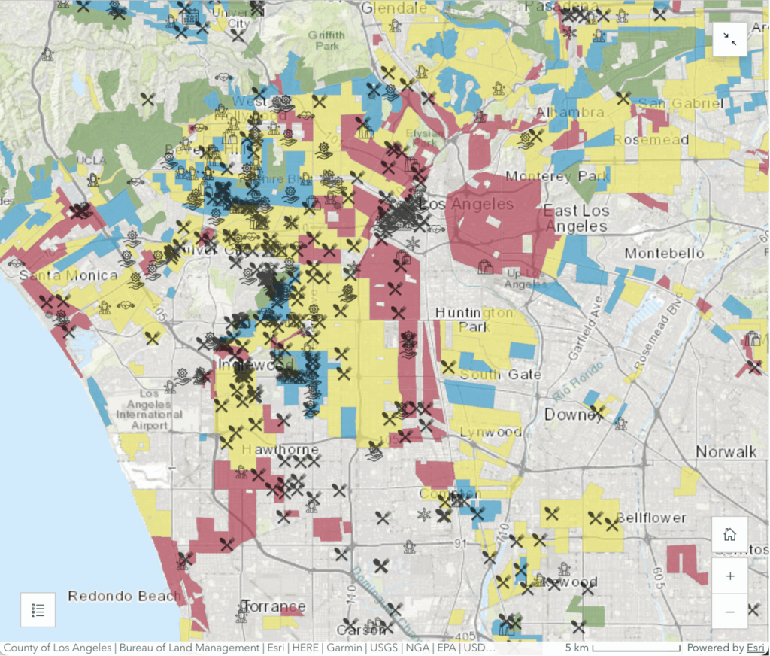This screenshot has width=770, height=656.
Task: Click the Montebello label
Action: pos(665,254)
